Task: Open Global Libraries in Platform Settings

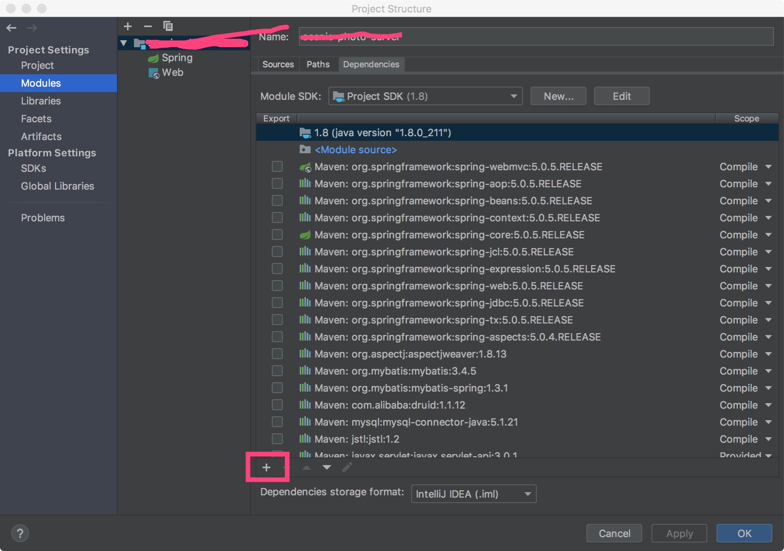Action: coord(58,186)
